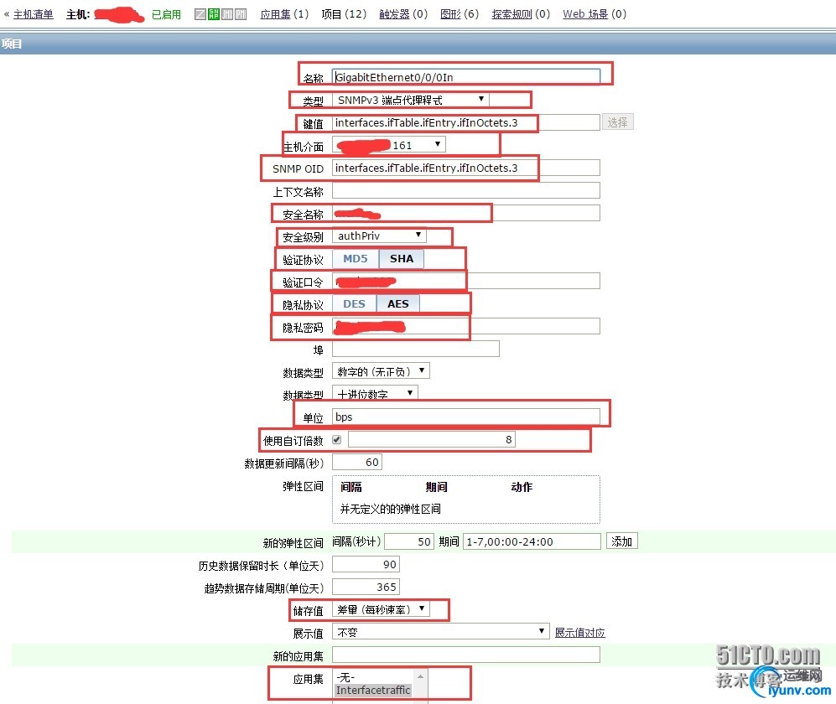The width and height of the screenshot is (836, 704).
Task: Click the green SNMP availability icon
Action: (x=214, y=14)
